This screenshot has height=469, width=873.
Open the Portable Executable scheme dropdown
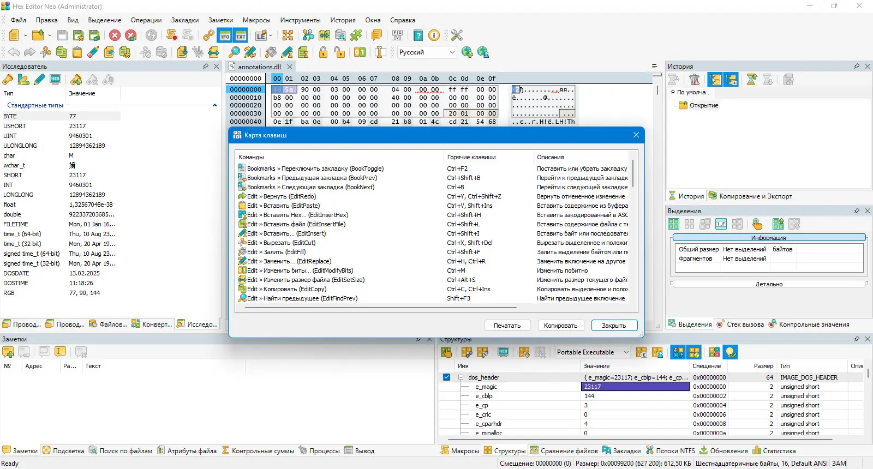pos(626,352)
